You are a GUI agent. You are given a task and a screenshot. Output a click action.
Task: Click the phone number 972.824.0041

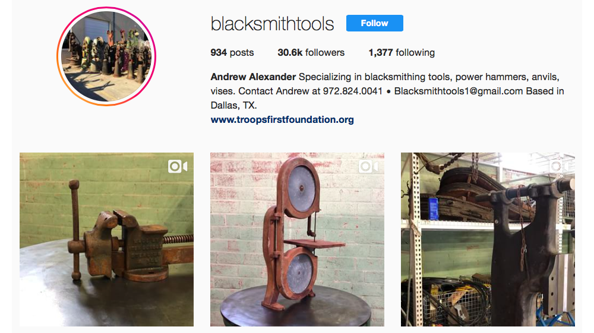tap(353, 91)
